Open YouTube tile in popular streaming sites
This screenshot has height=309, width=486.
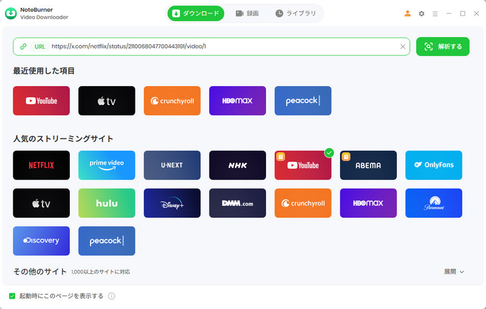[303, 165]
